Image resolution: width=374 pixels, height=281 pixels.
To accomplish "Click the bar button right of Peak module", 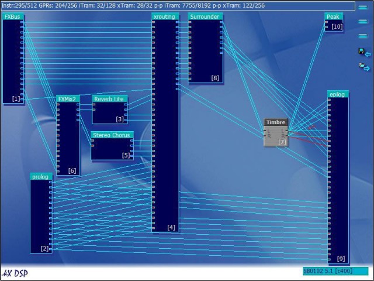I will [363, 22].
